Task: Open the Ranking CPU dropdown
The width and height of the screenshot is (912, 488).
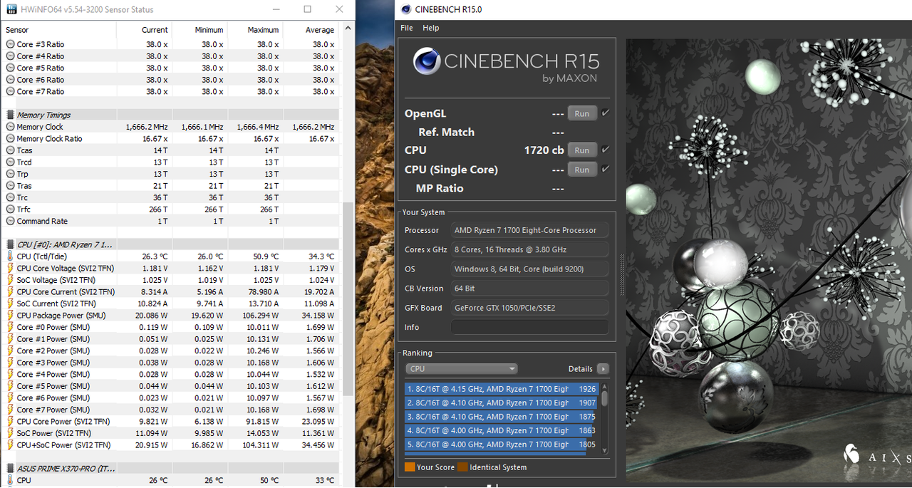Action: tap(462, 368)
